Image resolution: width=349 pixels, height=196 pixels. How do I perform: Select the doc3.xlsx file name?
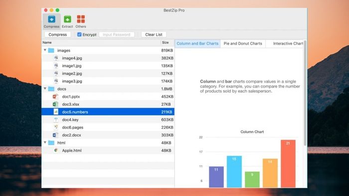(x=71, y=104)
